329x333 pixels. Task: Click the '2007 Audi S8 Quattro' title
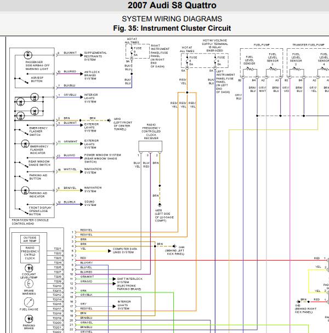(x=172, y=5)
